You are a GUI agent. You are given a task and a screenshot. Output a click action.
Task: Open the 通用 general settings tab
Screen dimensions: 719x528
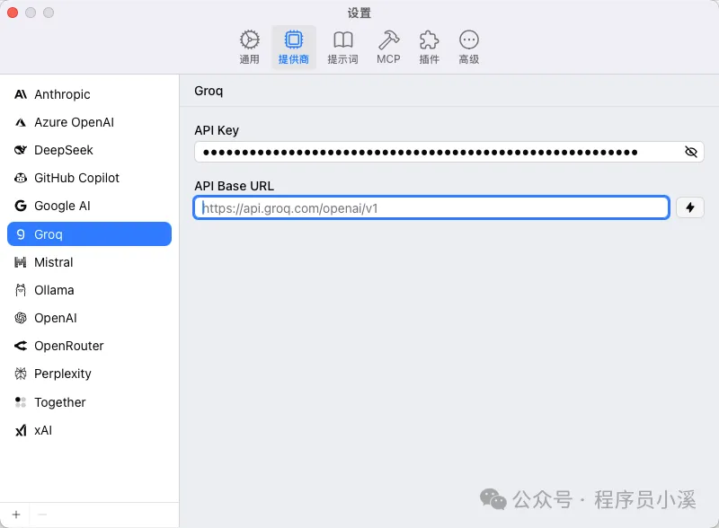[x=250, y=48]
